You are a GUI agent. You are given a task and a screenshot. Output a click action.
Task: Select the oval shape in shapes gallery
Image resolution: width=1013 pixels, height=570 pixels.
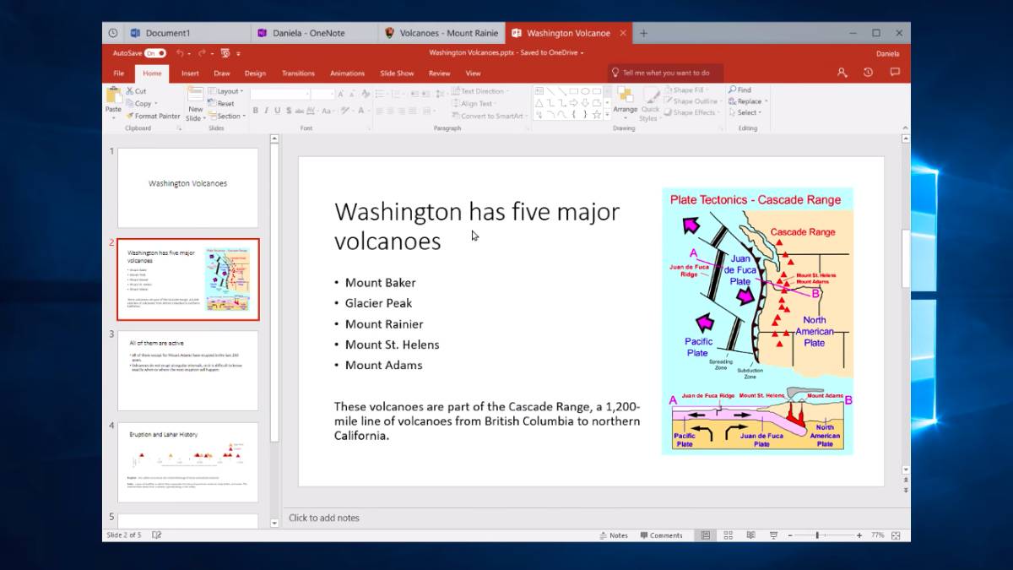pyautogui.click(x=584, y=90)
